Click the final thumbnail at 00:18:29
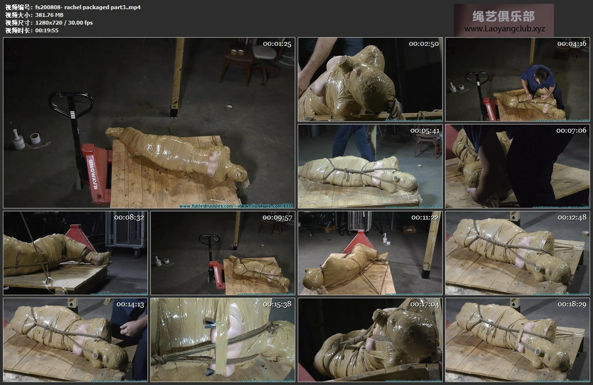This screenshot has height=385, width=593. 517,340
